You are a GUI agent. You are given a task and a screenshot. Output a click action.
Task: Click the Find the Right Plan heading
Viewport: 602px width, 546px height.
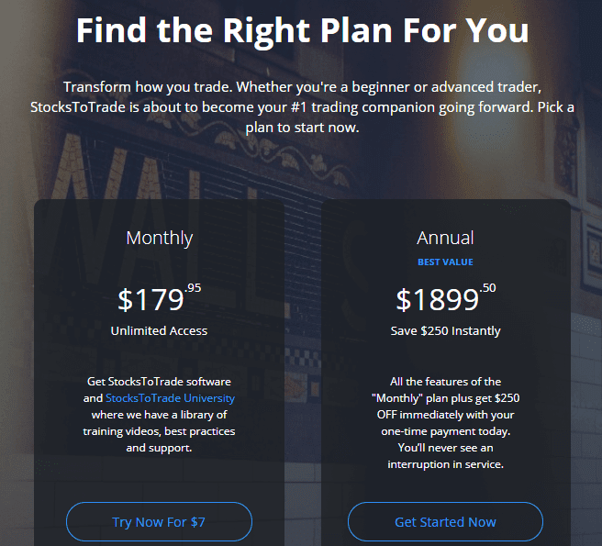(302, 31)
